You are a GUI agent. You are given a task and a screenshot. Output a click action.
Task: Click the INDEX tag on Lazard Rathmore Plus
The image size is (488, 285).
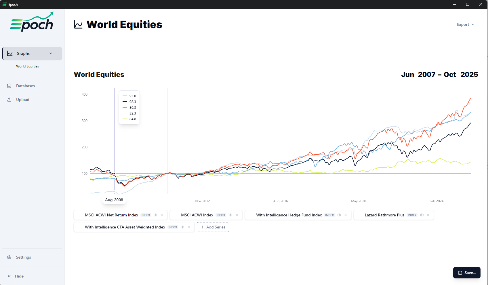pyautogui.click(x=412, y=215)
